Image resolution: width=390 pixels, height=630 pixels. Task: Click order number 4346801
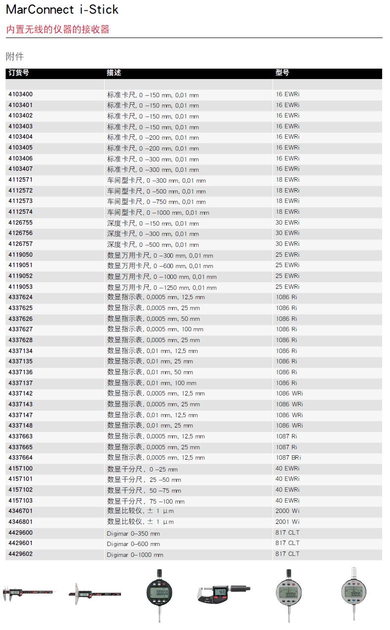(21, 521)
